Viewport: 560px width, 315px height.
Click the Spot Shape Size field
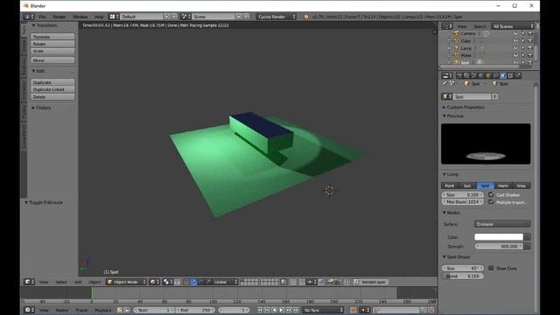[463, 269]
